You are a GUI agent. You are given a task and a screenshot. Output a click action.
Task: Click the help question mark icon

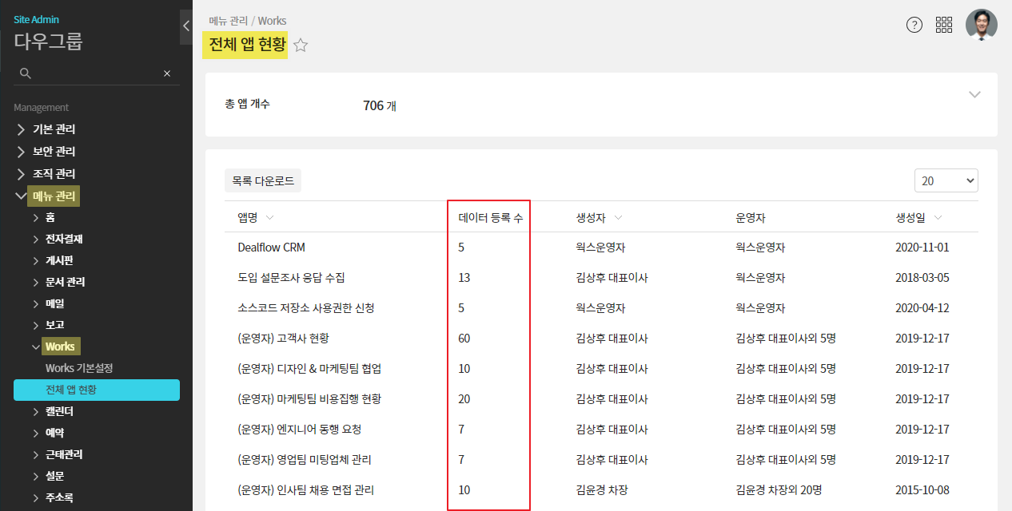coord(914,25)
